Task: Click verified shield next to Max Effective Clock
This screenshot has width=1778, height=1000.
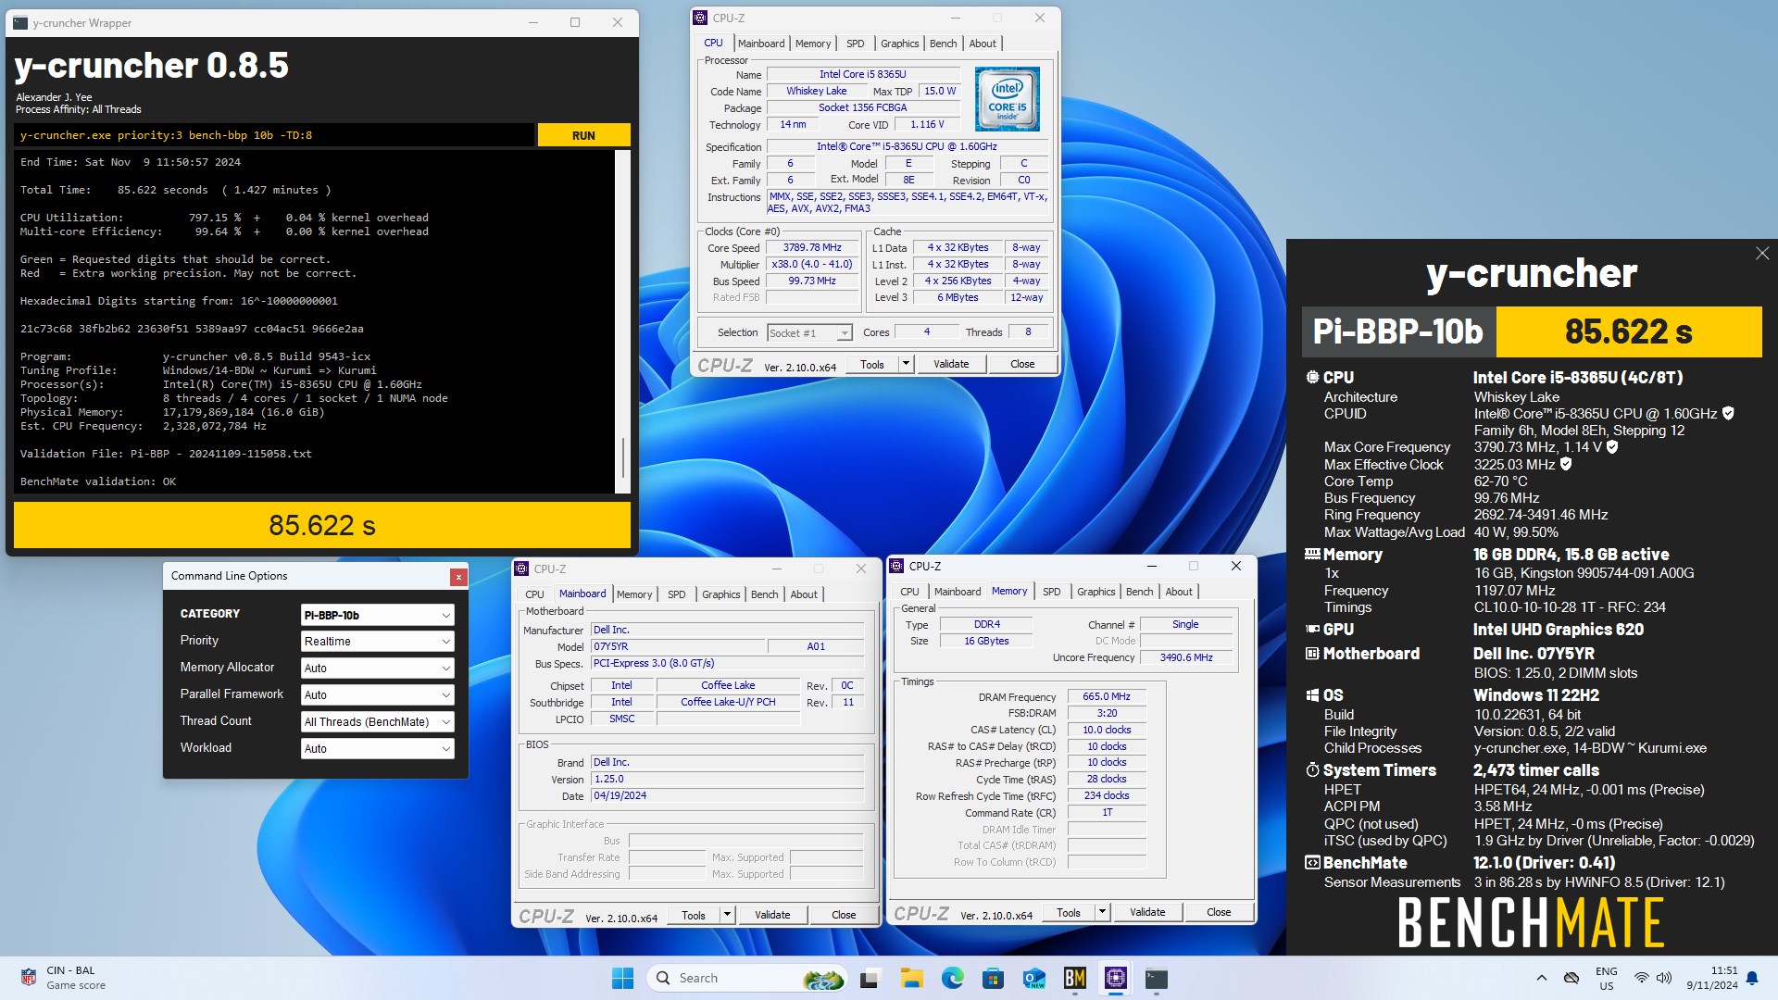Action: point(1566,465)
